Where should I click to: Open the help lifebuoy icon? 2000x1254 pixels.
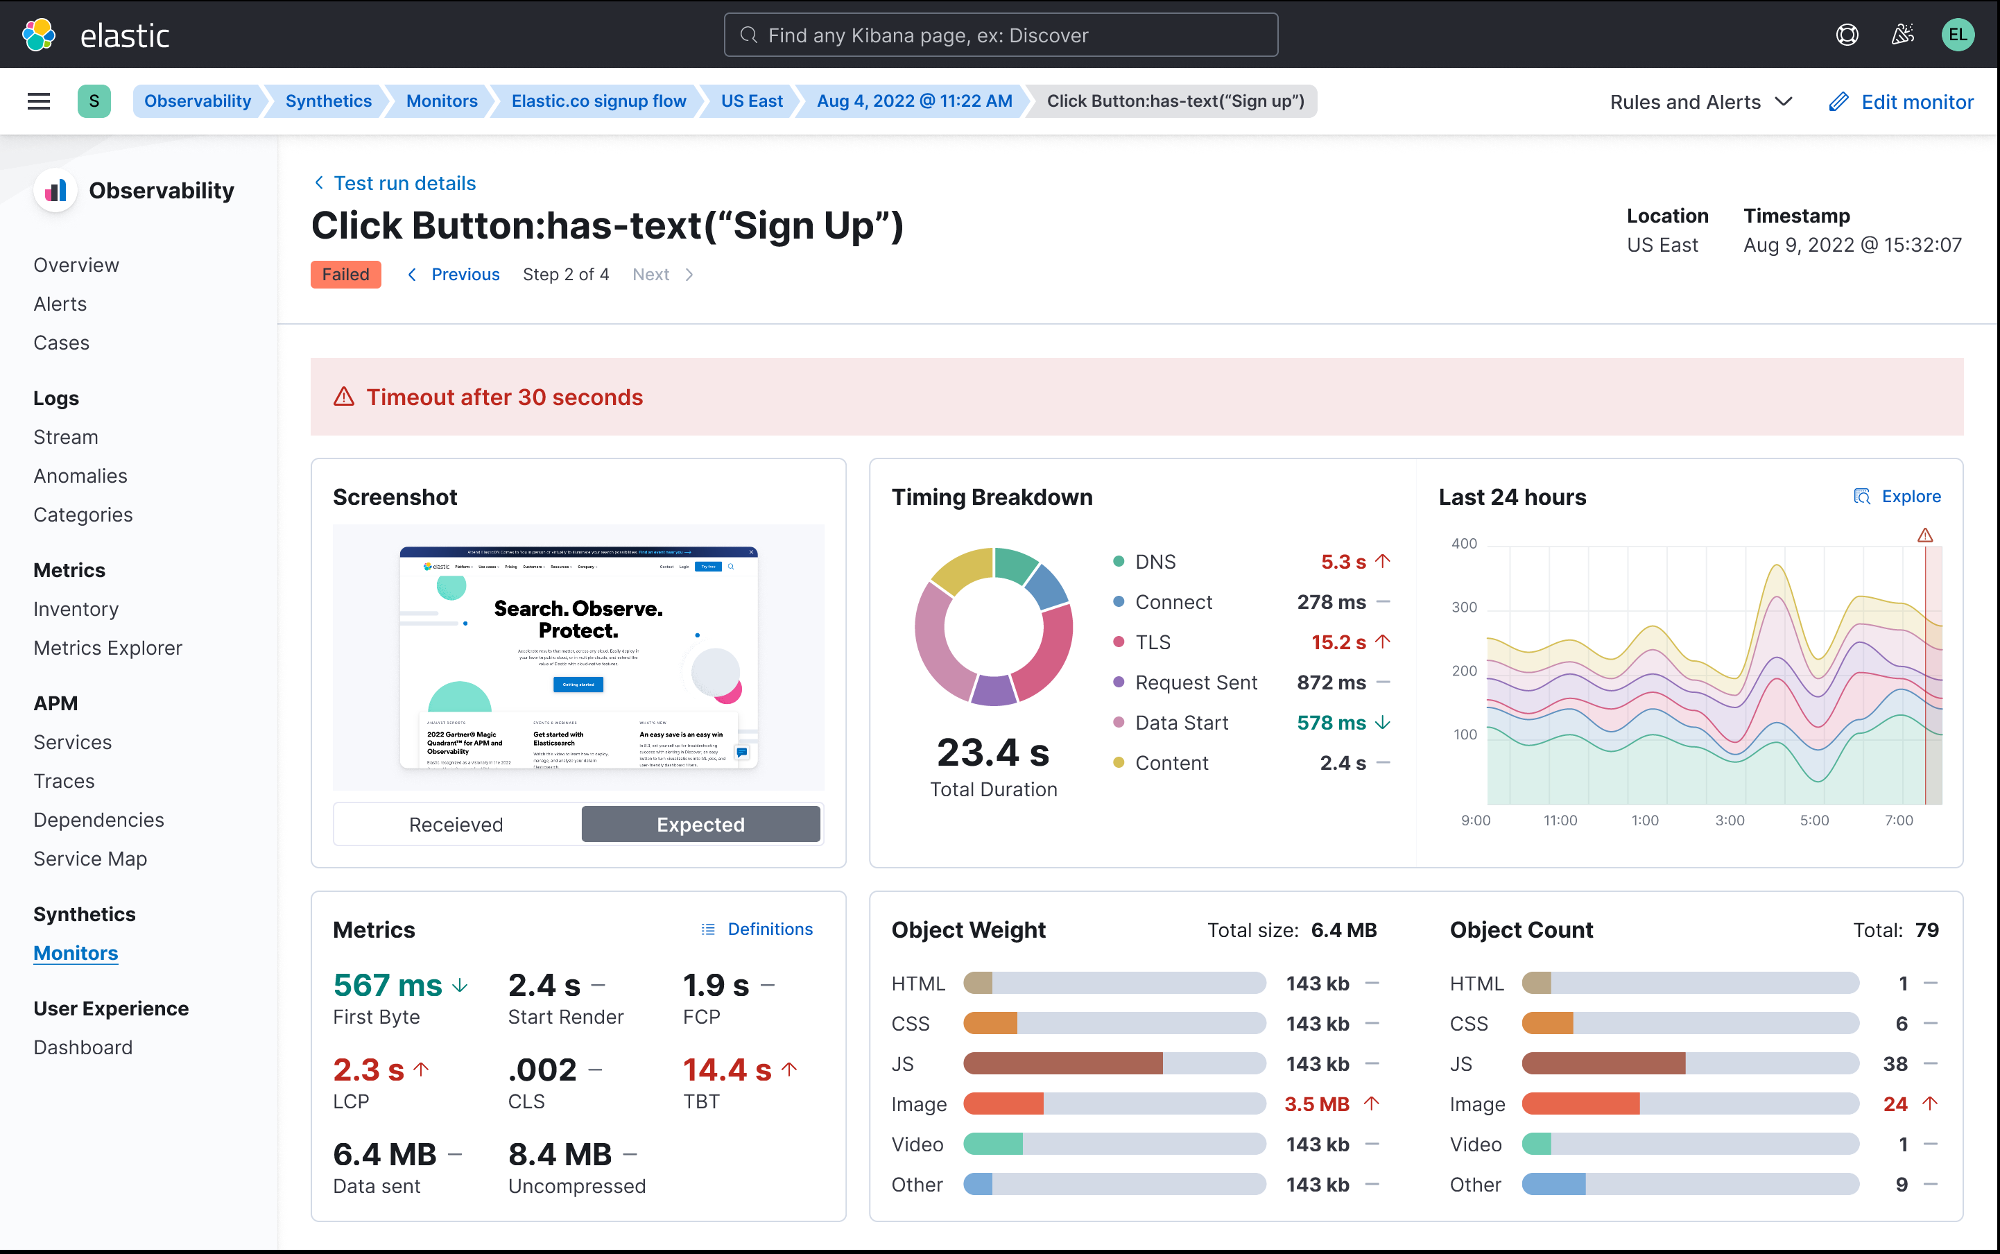(x=1847, y=35)
